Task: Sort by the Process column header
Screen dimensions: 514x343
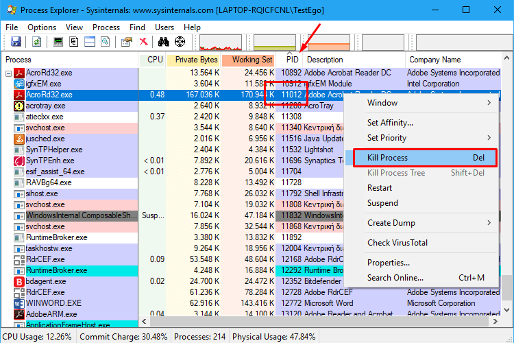Action: pyautogui.click(x=70, y=60)
